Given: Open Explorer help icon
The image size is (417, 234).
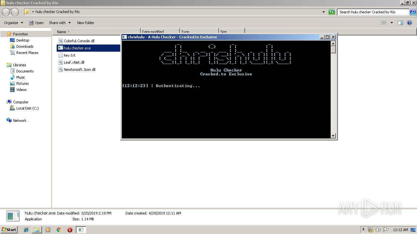Looking at the screenshot, I should pyautogui.click(x=410, y=23).
